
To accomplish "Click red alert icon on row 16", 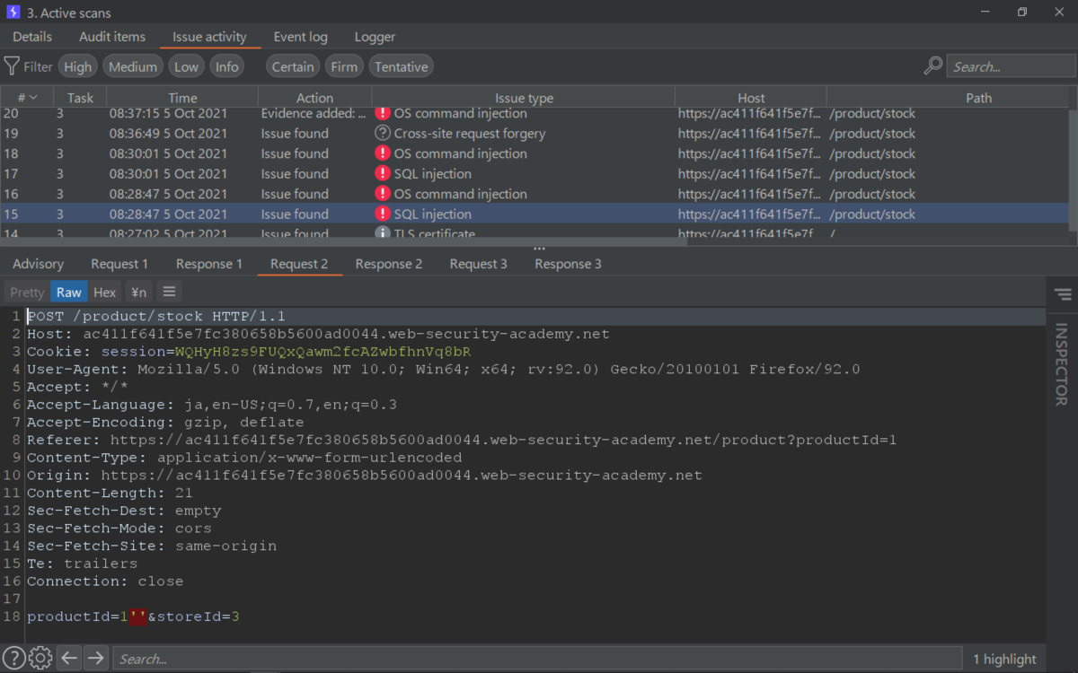I will 383,194.
